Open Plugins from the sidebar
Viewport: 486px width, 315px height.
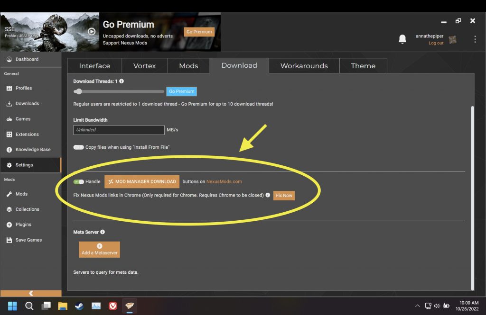[x=23, y=225]
